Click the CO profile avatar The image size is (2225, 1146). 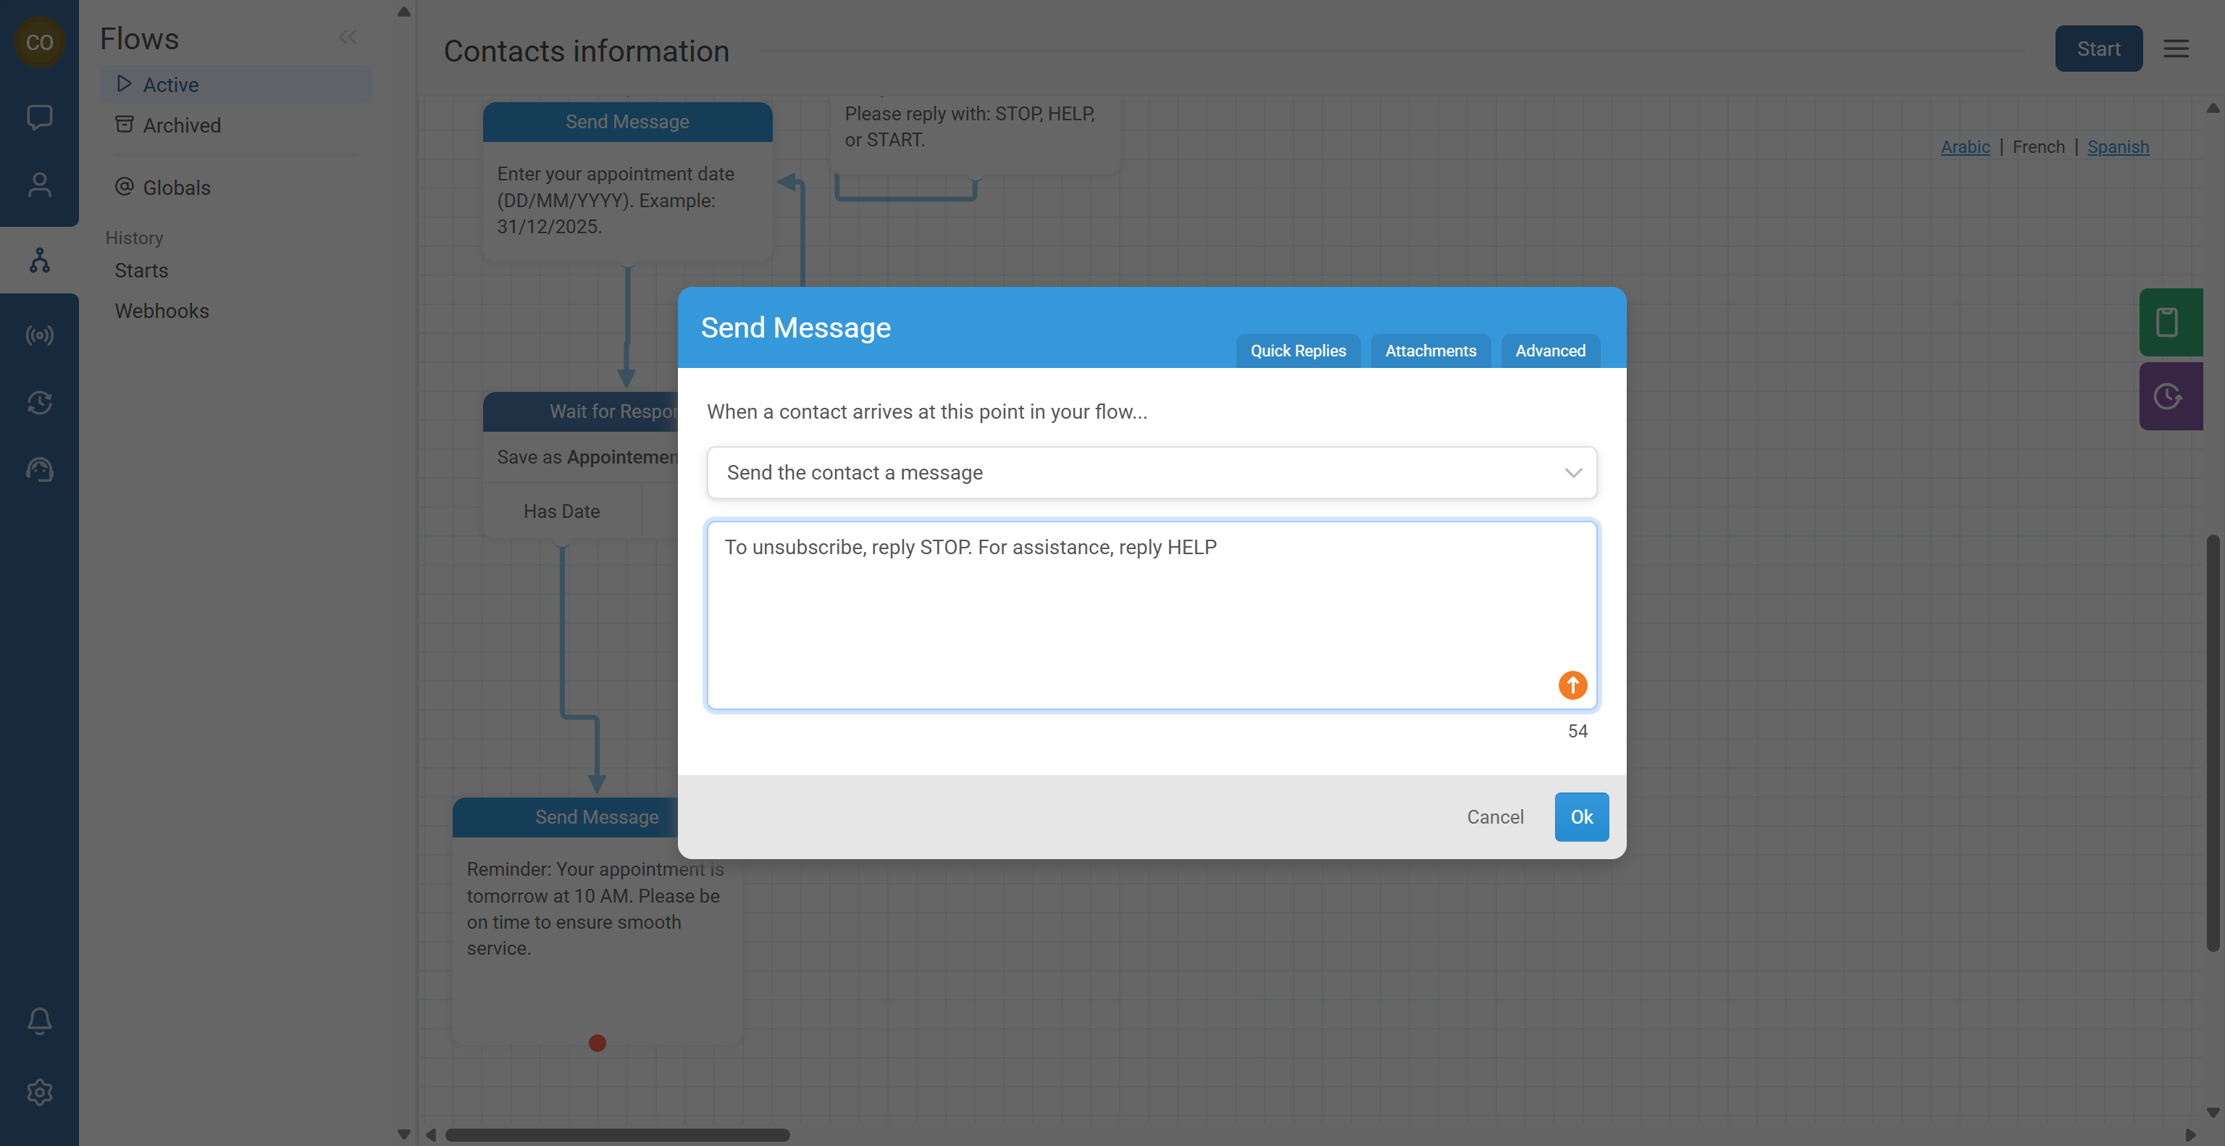point(40,41)
